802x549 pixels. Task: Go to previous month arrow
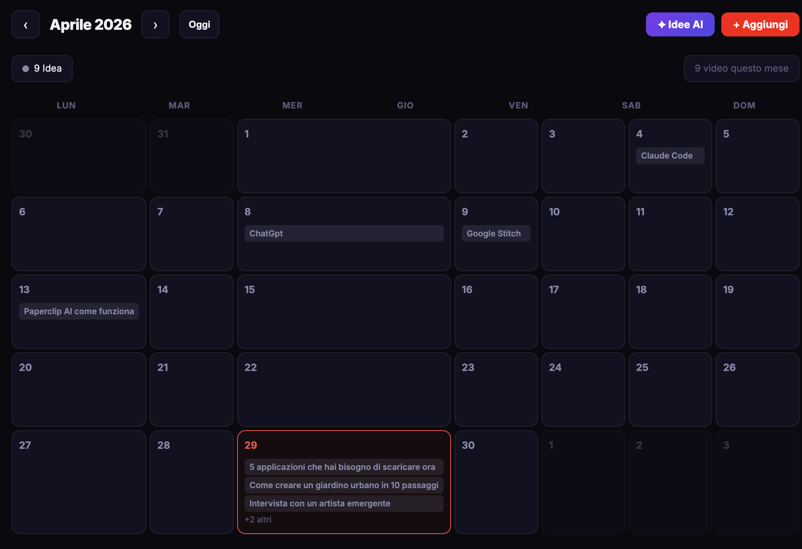tap(26, 25)
